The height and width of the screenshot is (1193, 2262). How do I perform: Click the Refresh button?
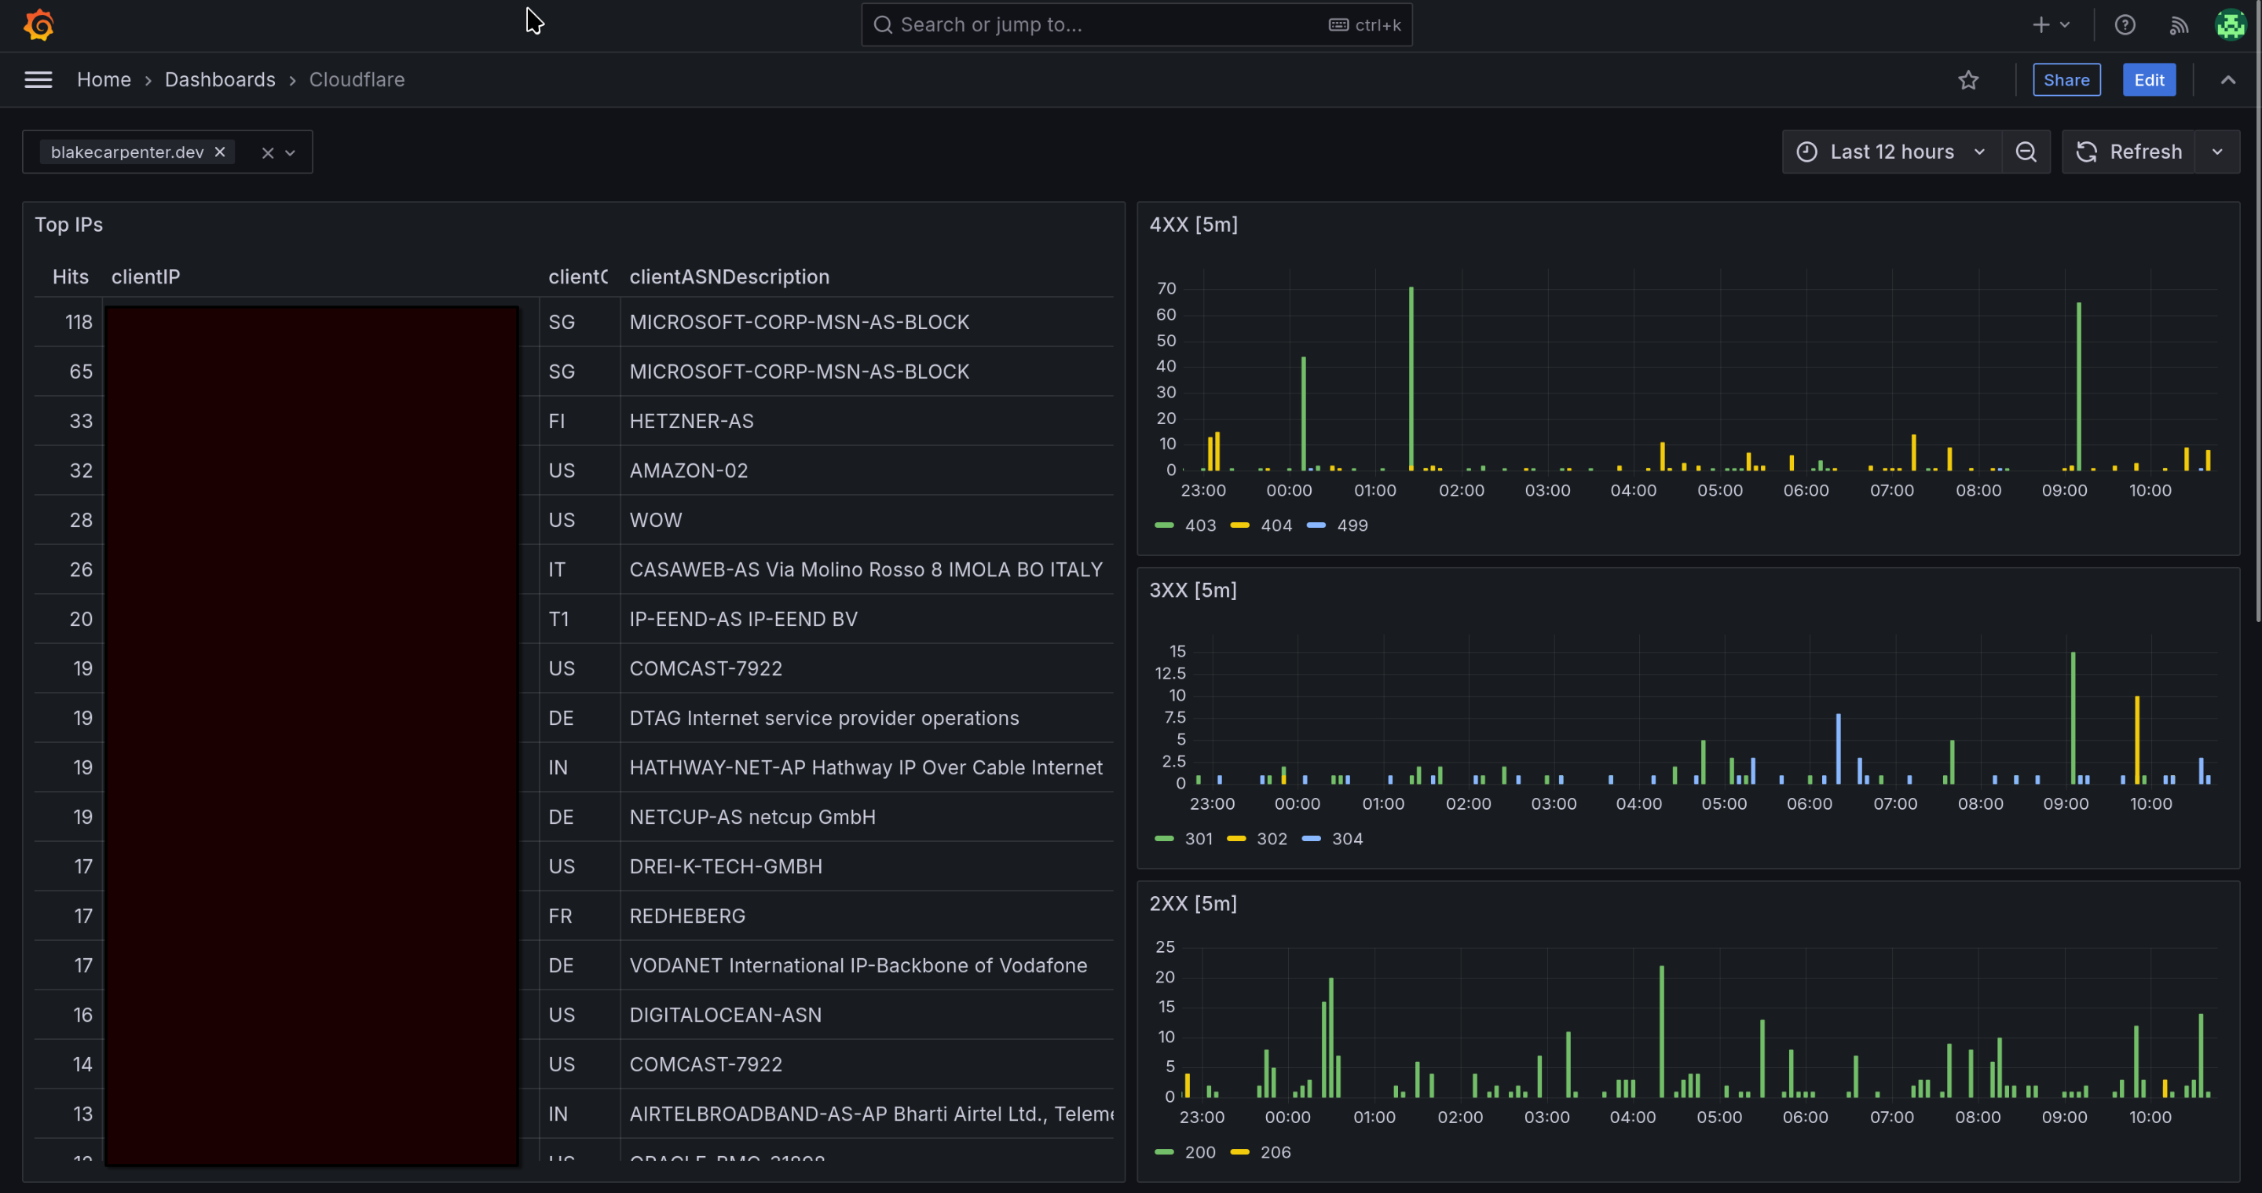point(2128,152)
